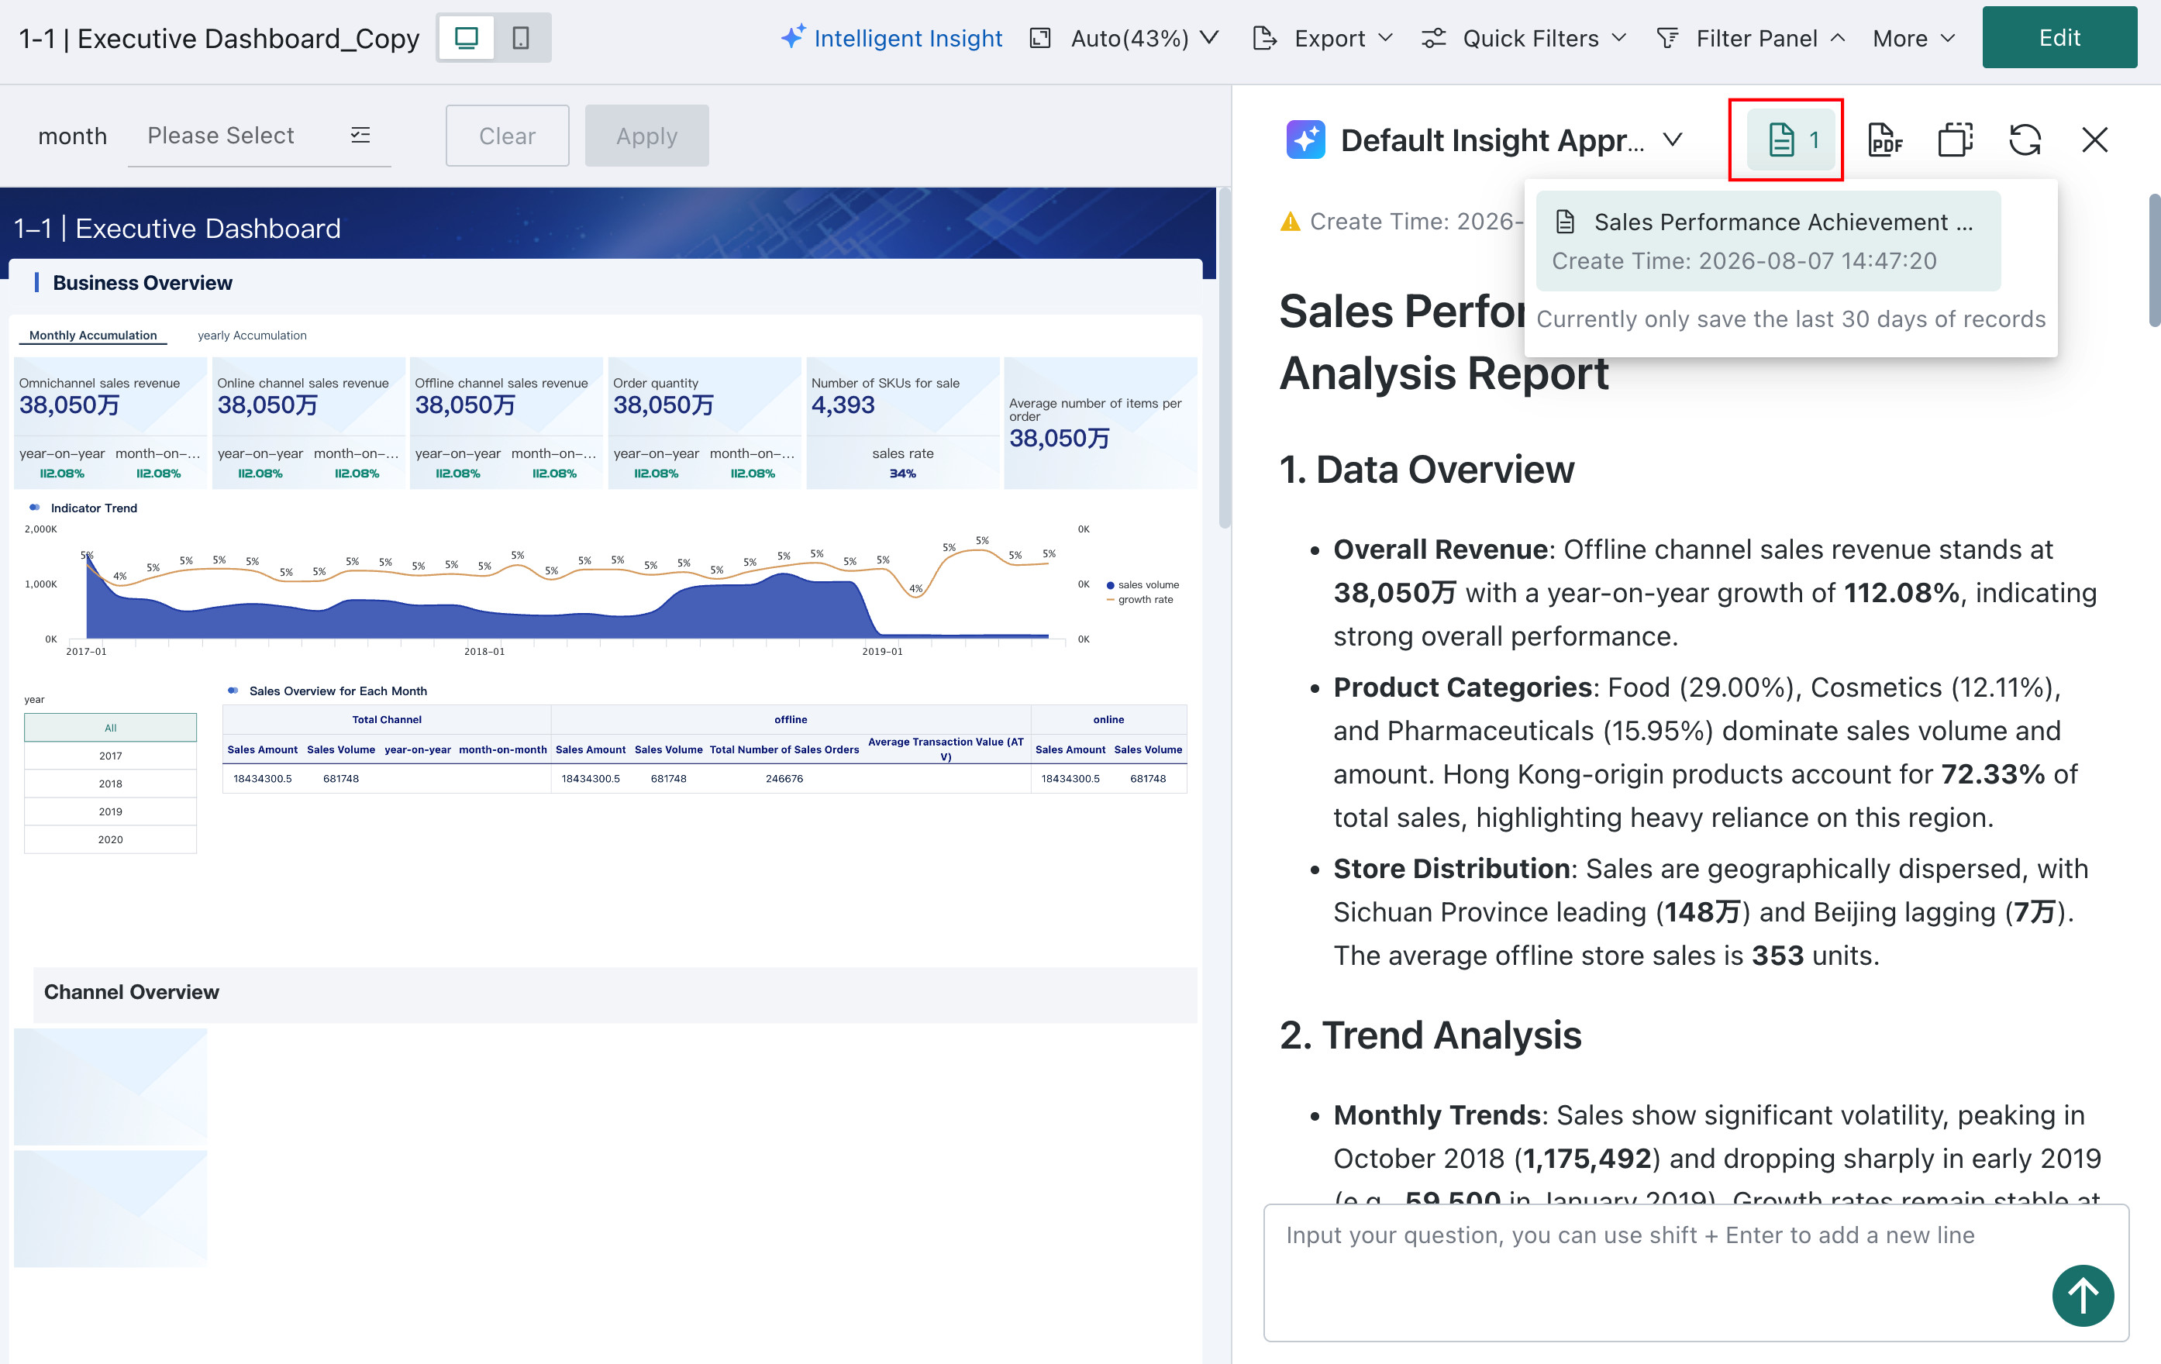Send the question with the arrow button
Viewport: 2161px width, 1364px height.
[2083, 1295]
